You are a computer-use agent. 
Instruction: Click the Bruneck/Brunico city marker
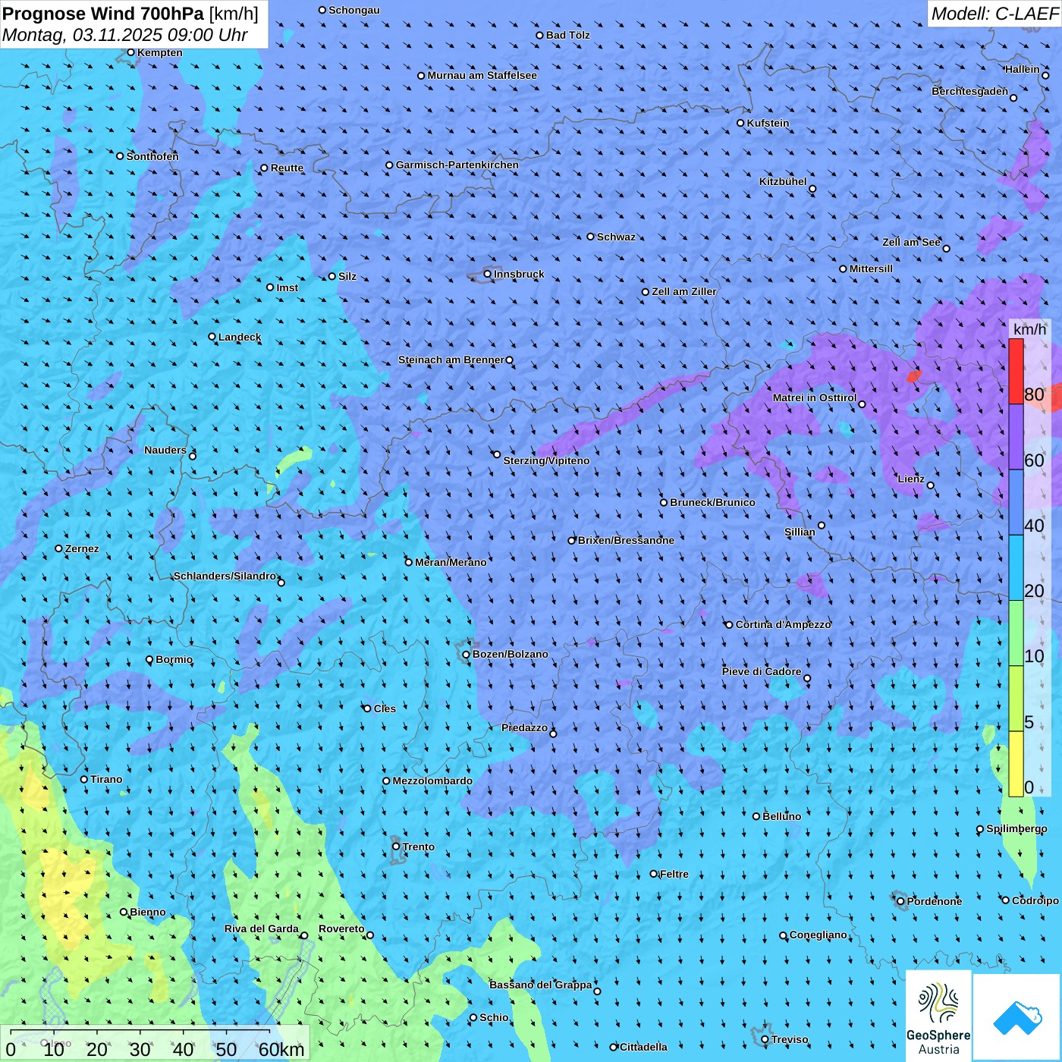(664, 502)
